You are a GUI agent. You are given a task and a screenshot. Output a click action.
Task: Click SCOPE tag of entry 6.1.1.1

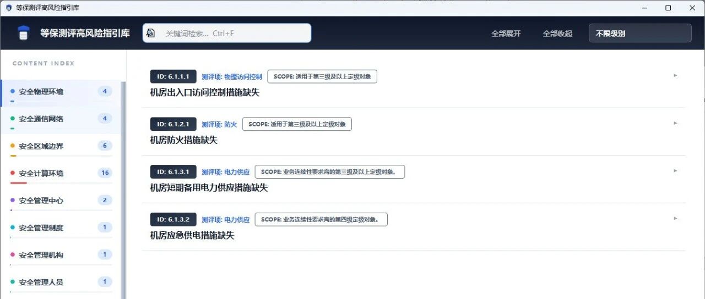tap(322, 76)
